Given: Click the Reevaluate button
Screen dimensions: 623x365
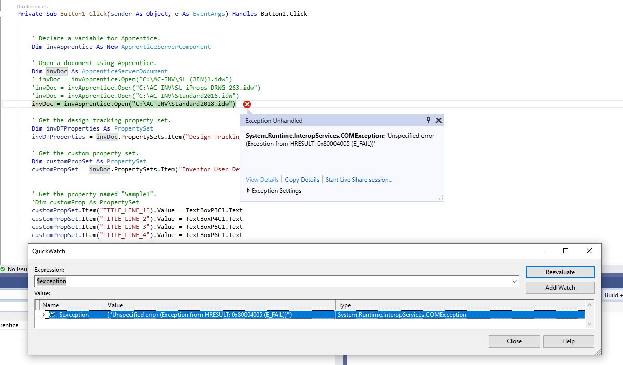Looking at the screenshot, I should (x=560, y=272).
